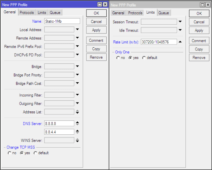Click arrows beside DNS Server 8.8.8.8

click(x=77, y=123)
